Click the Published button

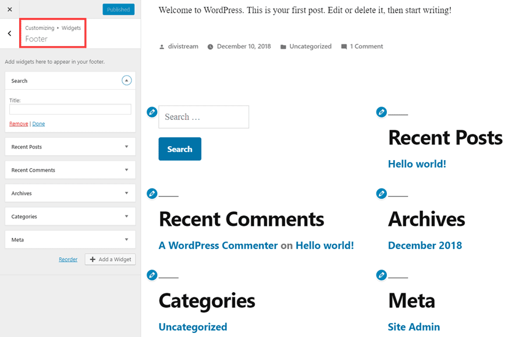tap(118, 9)
